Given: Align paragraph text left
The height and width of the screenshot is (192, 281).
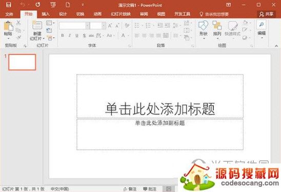Looking at the screenshot, I should click(x=137, y=36).
